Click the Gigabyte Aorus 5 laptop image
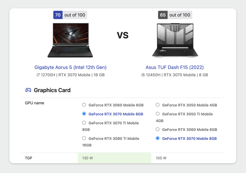 [70, 40]
